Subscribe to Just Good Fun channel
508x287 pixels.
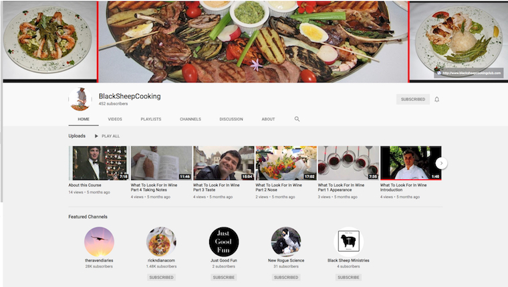click(x=224, y=277)
